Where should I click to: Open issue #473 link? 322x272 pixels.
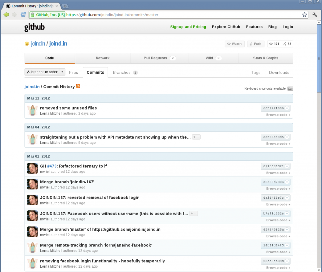coord(52,166)
